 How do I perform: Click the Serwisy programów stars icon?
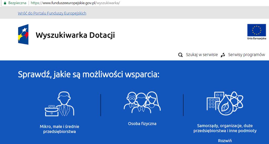(x=223, y=55)
